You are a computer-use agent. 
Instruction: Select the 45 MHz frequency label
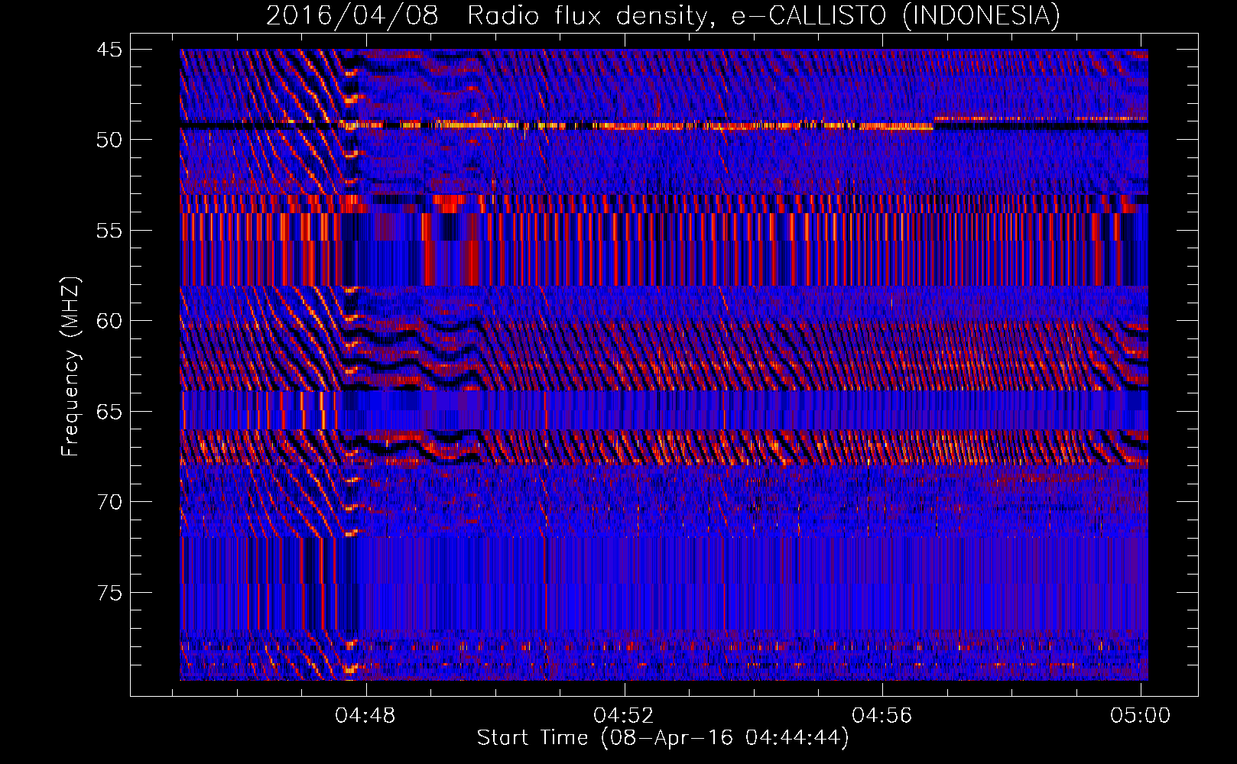click(109, 50)
